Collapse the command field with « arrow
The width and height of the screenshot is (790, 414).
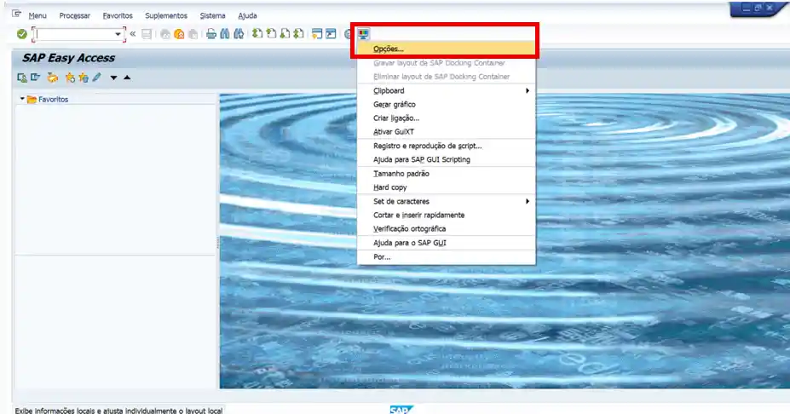coord(132,34)
